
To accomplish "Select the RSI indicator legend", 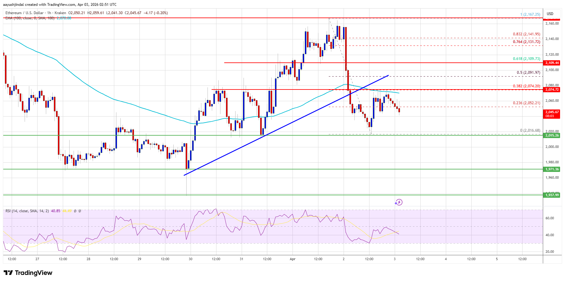I will point(27,211).
